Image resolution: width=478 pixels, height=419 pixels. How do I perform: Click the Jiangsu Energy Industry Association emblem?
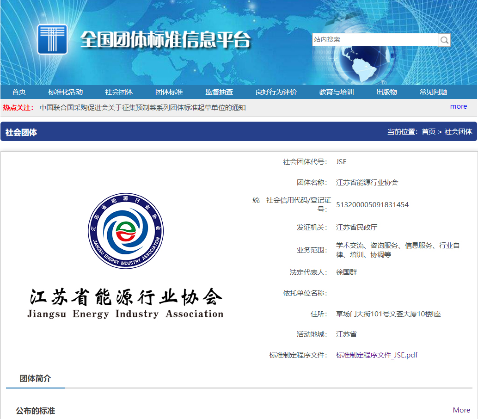[126, 231]
